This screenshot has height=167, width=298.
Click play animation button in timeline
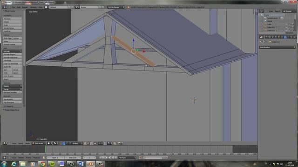(x=110, y=158)
